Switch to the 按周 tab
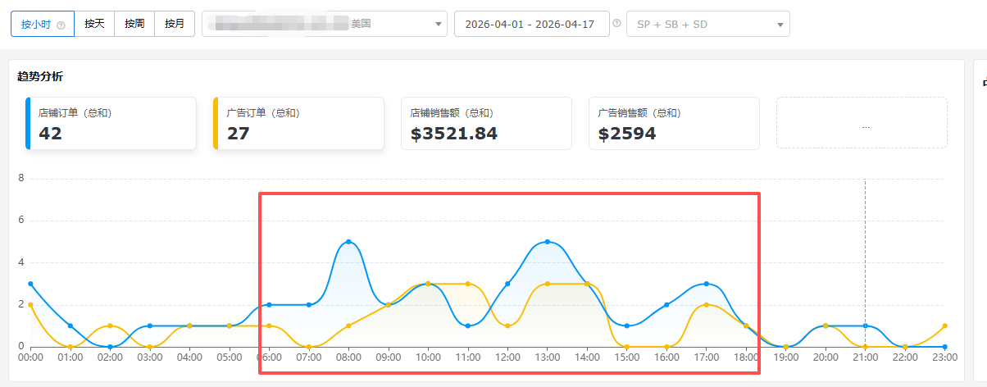This screenshot has height=387, width=987. click(x=134, y=24)
